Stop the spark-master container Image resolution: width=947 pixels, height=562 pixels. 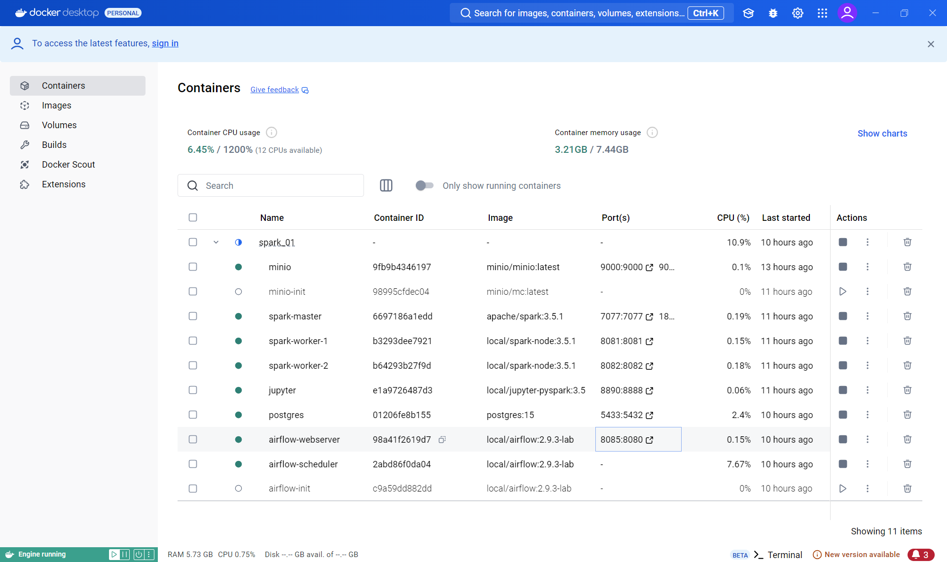coord(843,316)
